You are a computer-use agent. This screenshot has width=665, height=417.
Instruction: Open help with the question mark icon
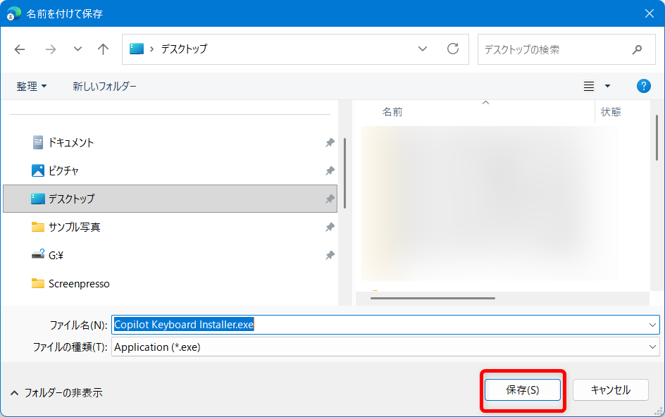pos(643,86)
